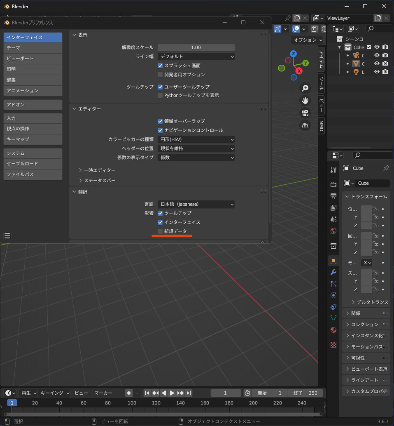
Task: Expand the ステータスバー section
Action: pos(100,181)
